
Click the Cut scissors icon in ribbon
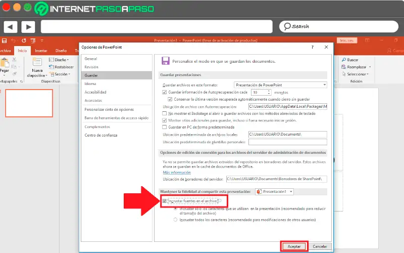(x=14, y=60)
